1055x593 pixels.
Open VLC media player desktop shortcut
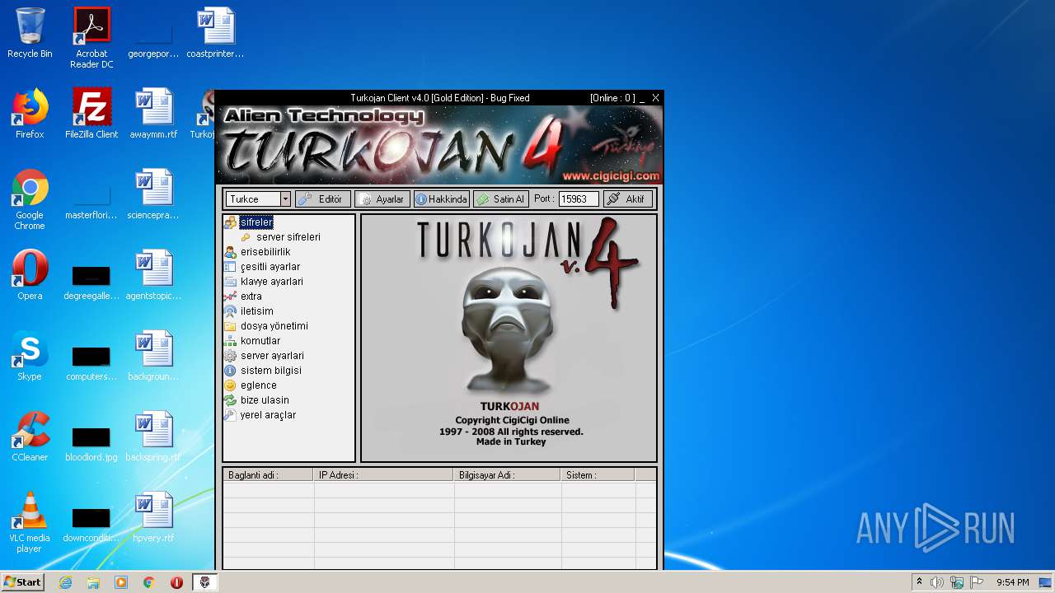coord(30,522)
